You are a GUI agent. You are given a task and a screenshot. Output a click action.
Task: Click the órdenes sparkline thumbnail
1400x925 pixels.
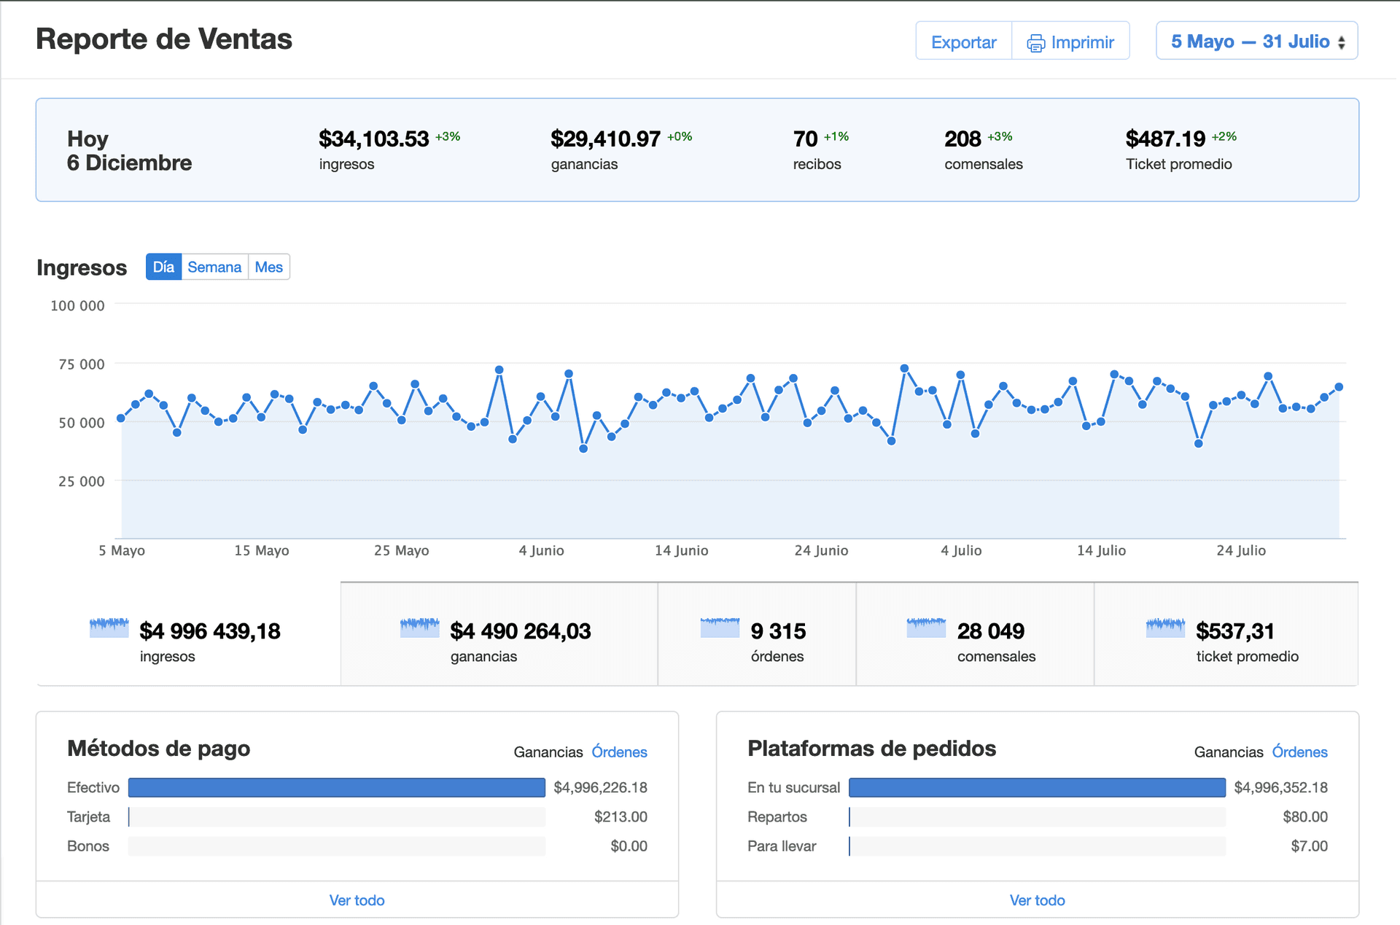(720, 628)
